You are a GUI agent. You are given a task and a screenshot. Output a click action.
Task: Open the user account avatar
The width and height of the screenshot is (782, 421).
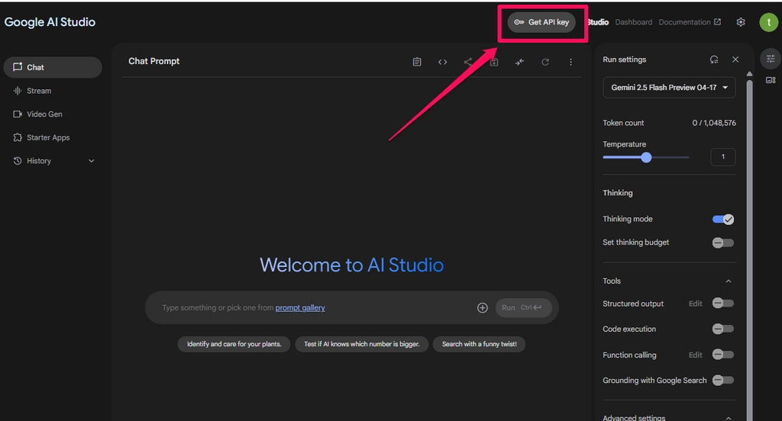(768, 22)
